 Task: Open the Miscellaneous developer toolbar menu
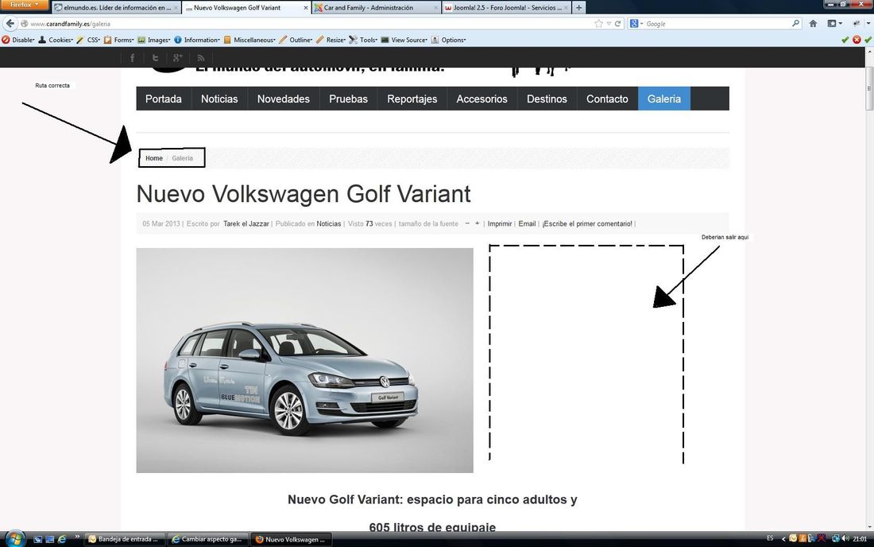point(249,40)
